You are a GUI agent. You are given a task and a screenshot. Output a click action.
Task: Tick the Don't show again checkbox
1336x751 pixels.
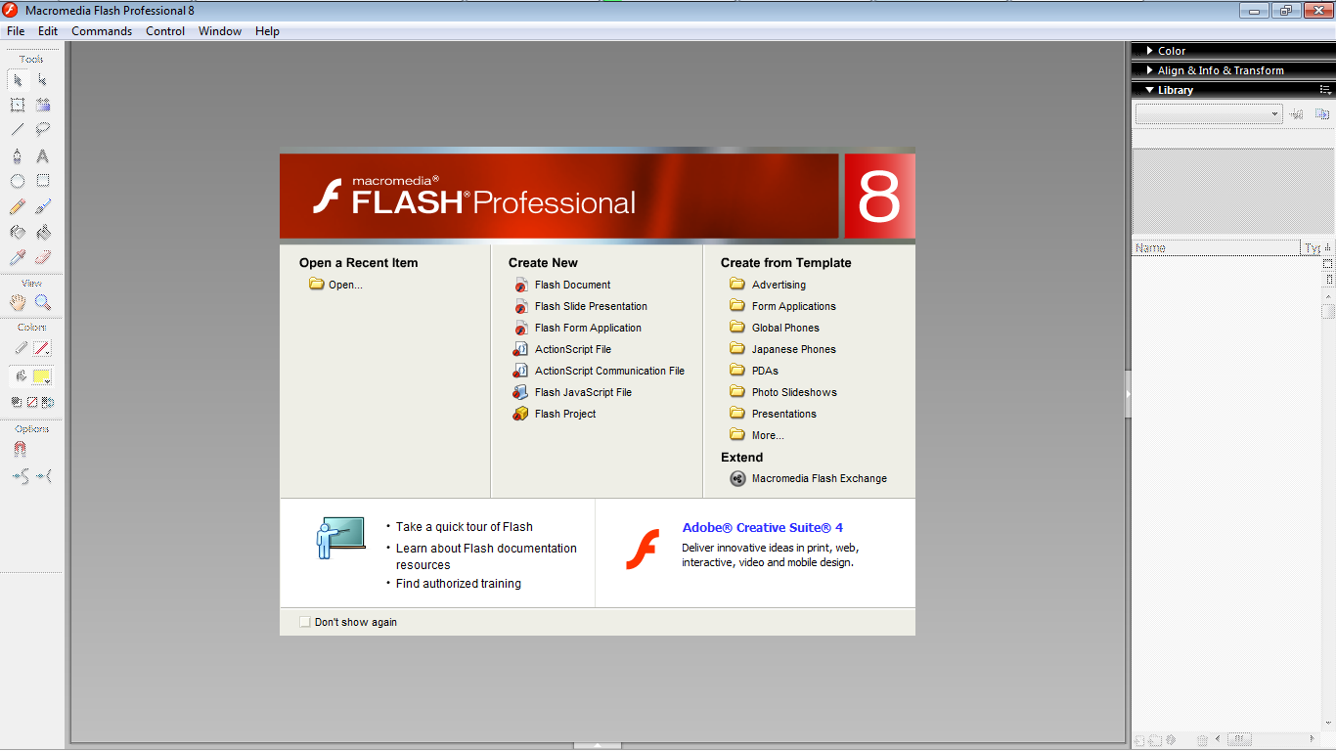pos(305,622)
